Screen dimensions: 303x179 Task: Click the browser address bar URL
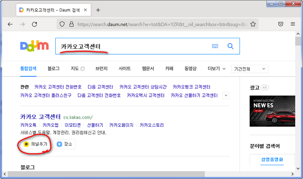(x=162, y=24)
